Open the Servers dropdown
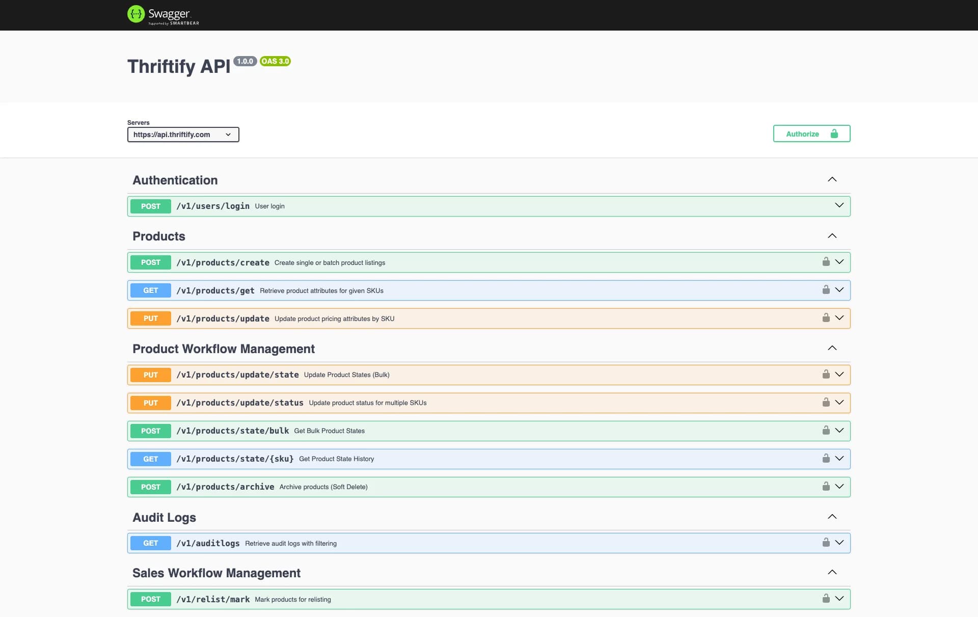978x617 pixels. (x=183, y=135)
